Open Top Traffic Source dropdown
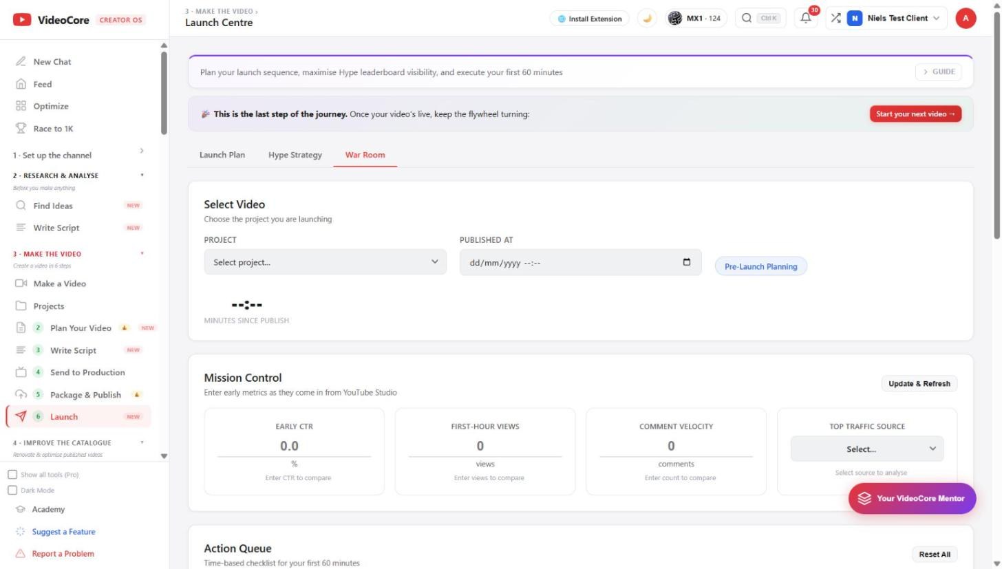Image resolution: width=1002 pixels, height=569 pixels. coord(867,449)
